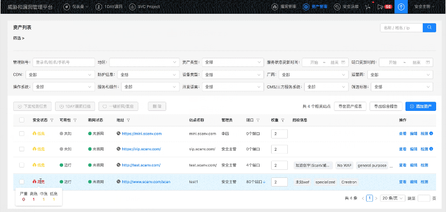Open the blue upload arrow icon in navbar
The width and height of the screenshot is (446, 212).
[401, 7]
